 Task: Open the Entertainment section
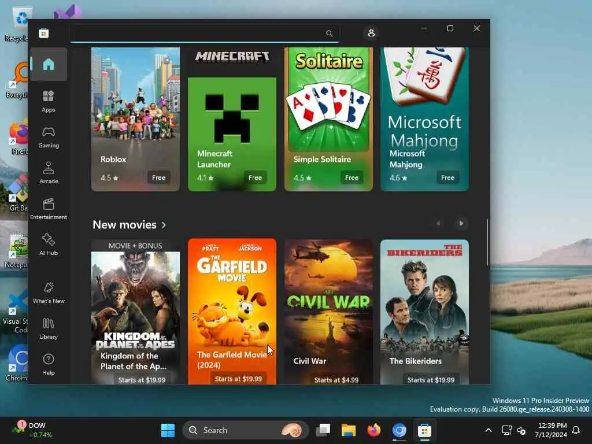(49, 209)
